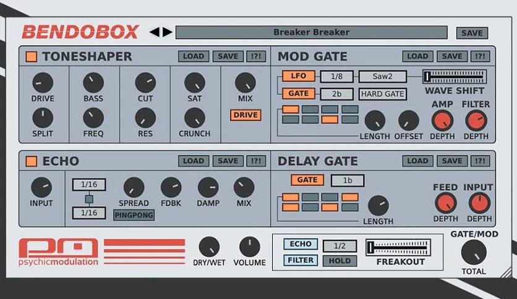Viewport: 517px width, 299px height.
Task: Toggle the GATE button in Mod Gate
Action: coord(299,93)
